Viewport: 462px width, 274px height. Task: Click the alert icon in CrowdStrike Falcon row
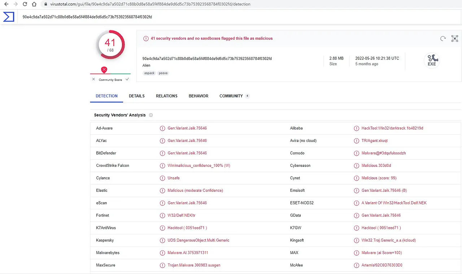click(x=162, y=166)
